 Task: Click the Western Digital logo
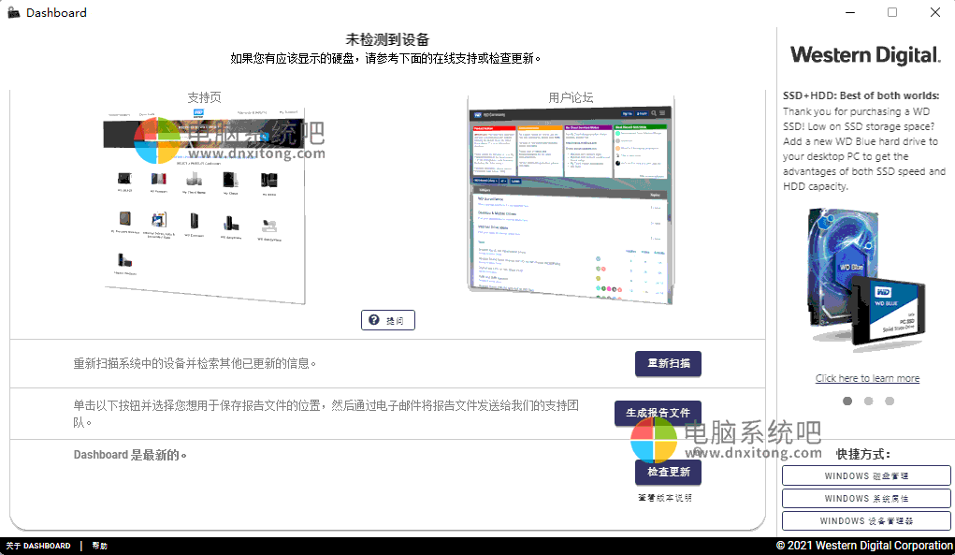click(x=863, y=55)
